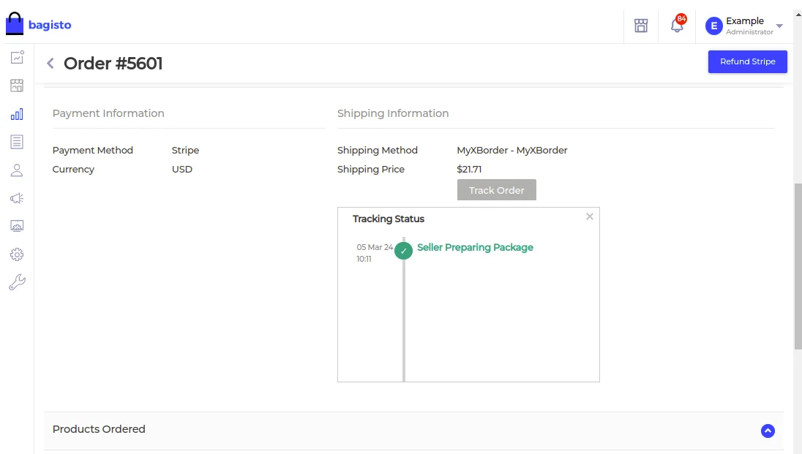Open the Settings gear icon in sidebar
Viewport: 802px width, 454px height.
[17, 254]
